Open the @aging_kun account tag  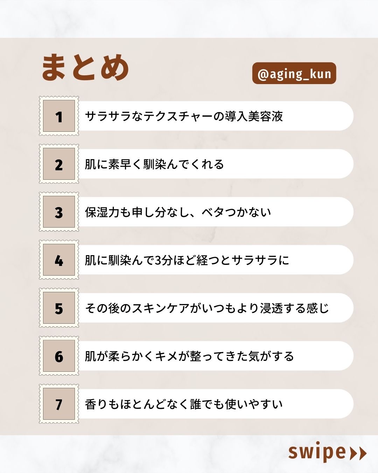coord(294,74)
